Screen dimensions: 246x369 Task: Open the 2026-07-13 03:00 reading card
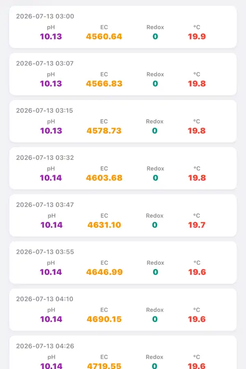(x=123, y=27)
